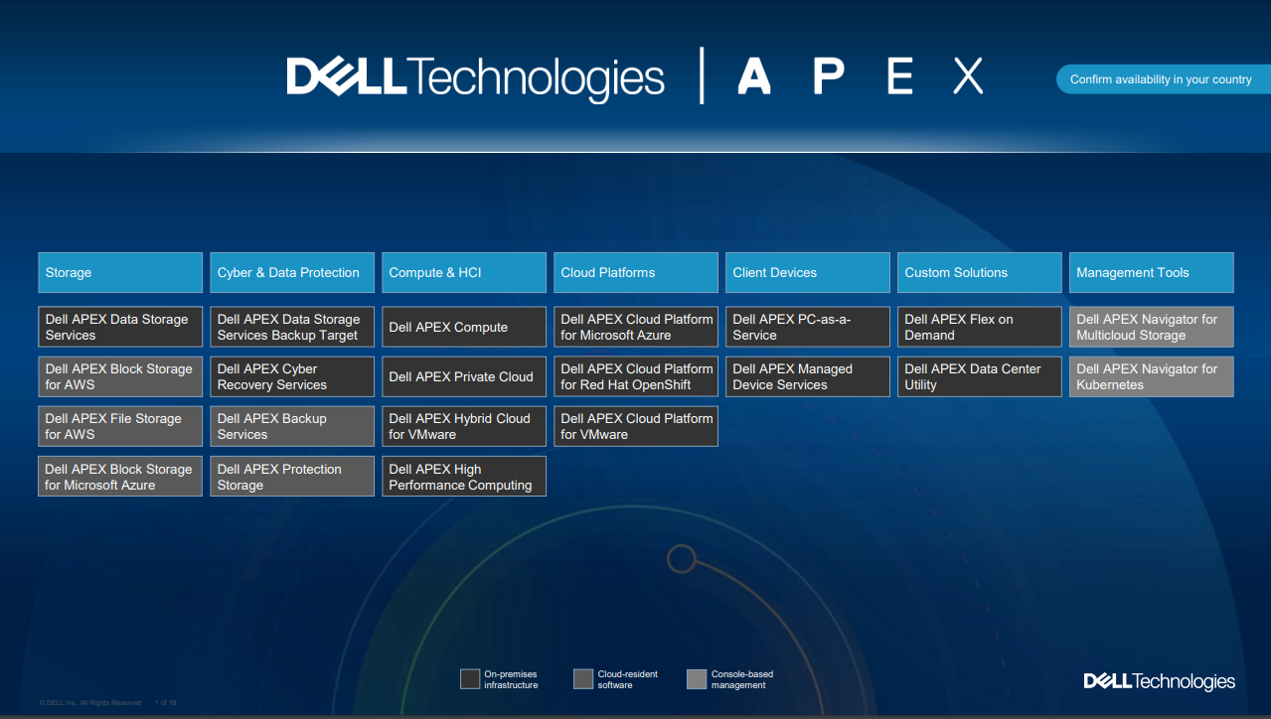Image resolution: width=1271 pixels, height=719 pixels.
Task: Click the Dell Technologies logo in header
Action: [x=475, y=77]
